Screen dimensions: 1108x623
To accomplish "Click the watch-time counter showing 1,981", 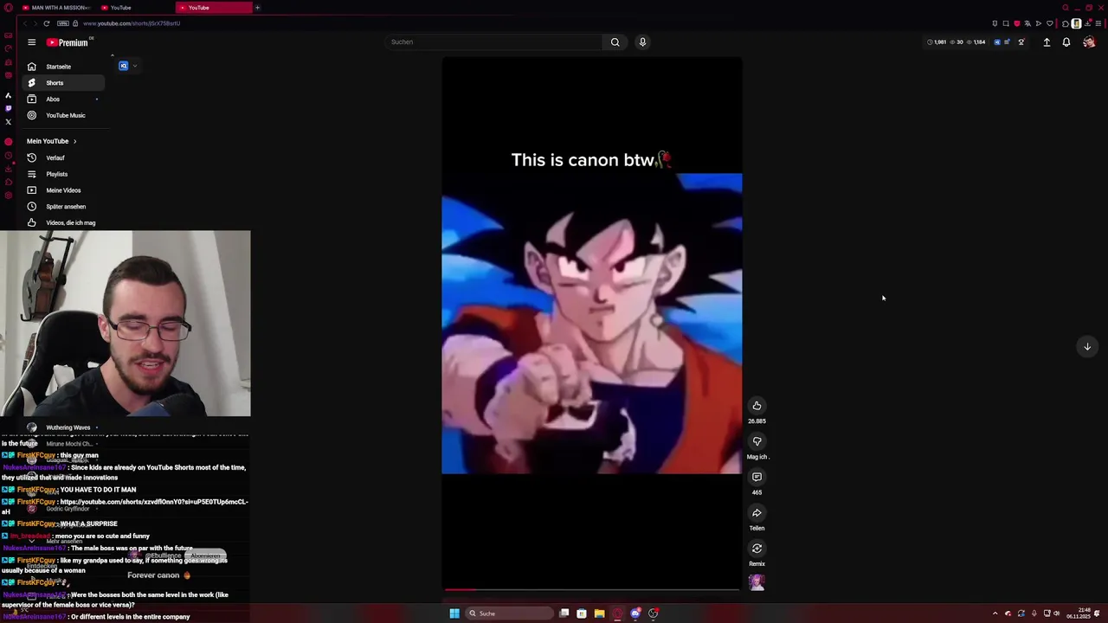I will click(x=937, y=42).
